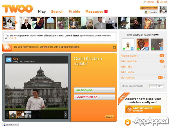This screenshot has height=126, width=169.
Task: Open the credits balance icon
Action: (146, 12)
